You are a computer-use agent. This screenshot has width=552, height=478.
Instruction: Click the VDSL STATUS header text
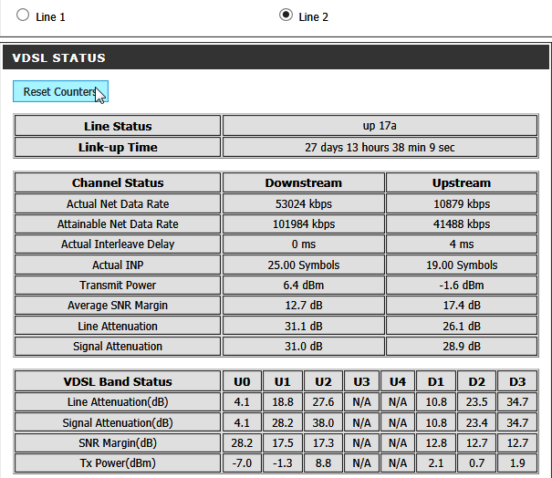[58, 58]
